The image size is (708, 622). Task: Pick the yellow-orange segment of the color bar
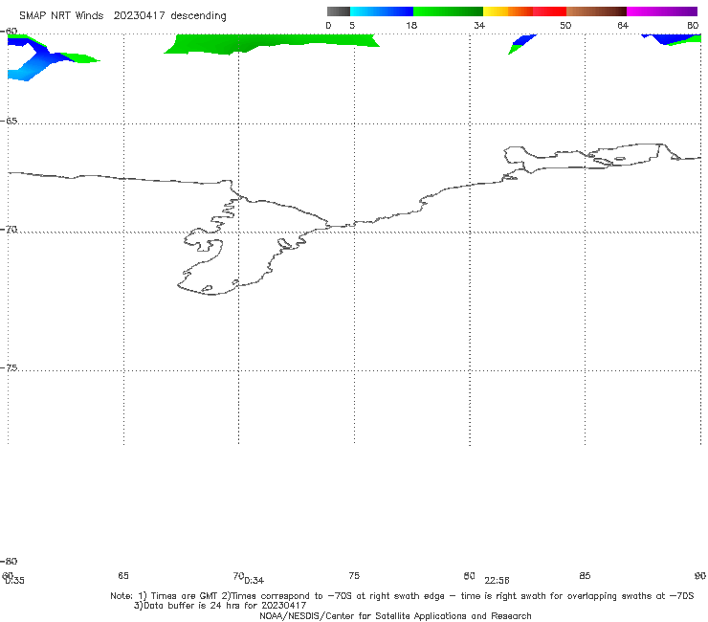tap(507, 11)
